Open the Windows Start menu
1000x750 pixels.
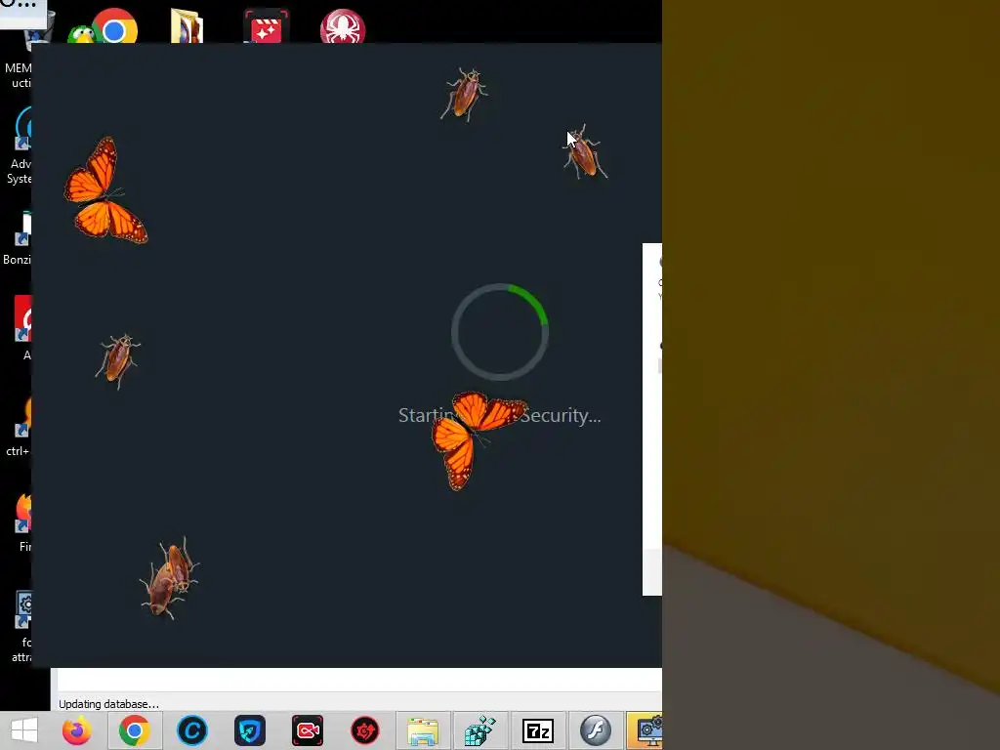point(24,730)
